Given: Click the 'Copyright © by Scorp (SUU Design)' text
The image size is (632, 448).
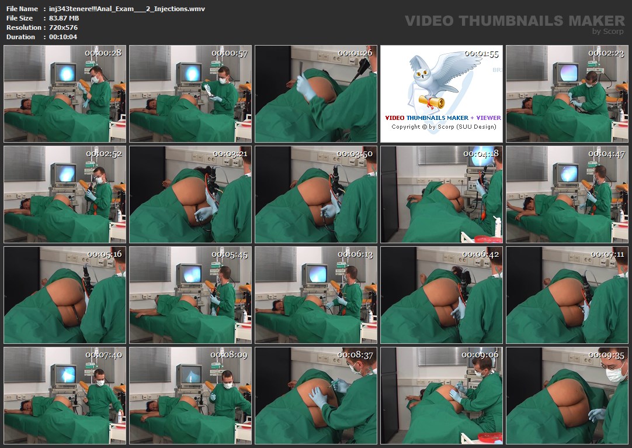Looking at the screenshot, I should (444, 127).
